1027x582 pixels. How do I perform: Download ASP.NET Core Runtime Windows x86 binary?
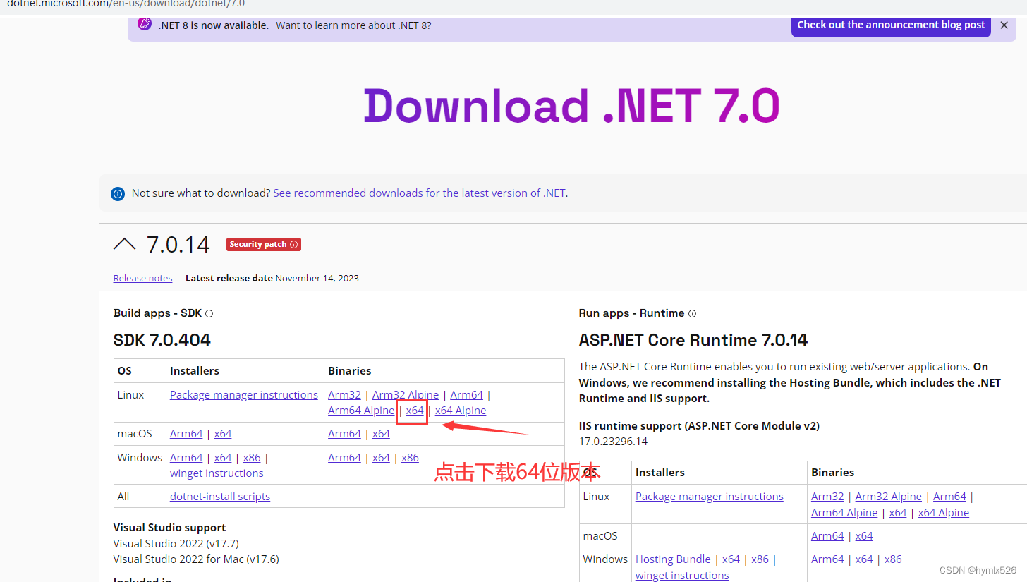(893, 559)
